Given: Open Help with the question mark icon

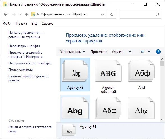Looking at the screenshot, I should [158, 52].
